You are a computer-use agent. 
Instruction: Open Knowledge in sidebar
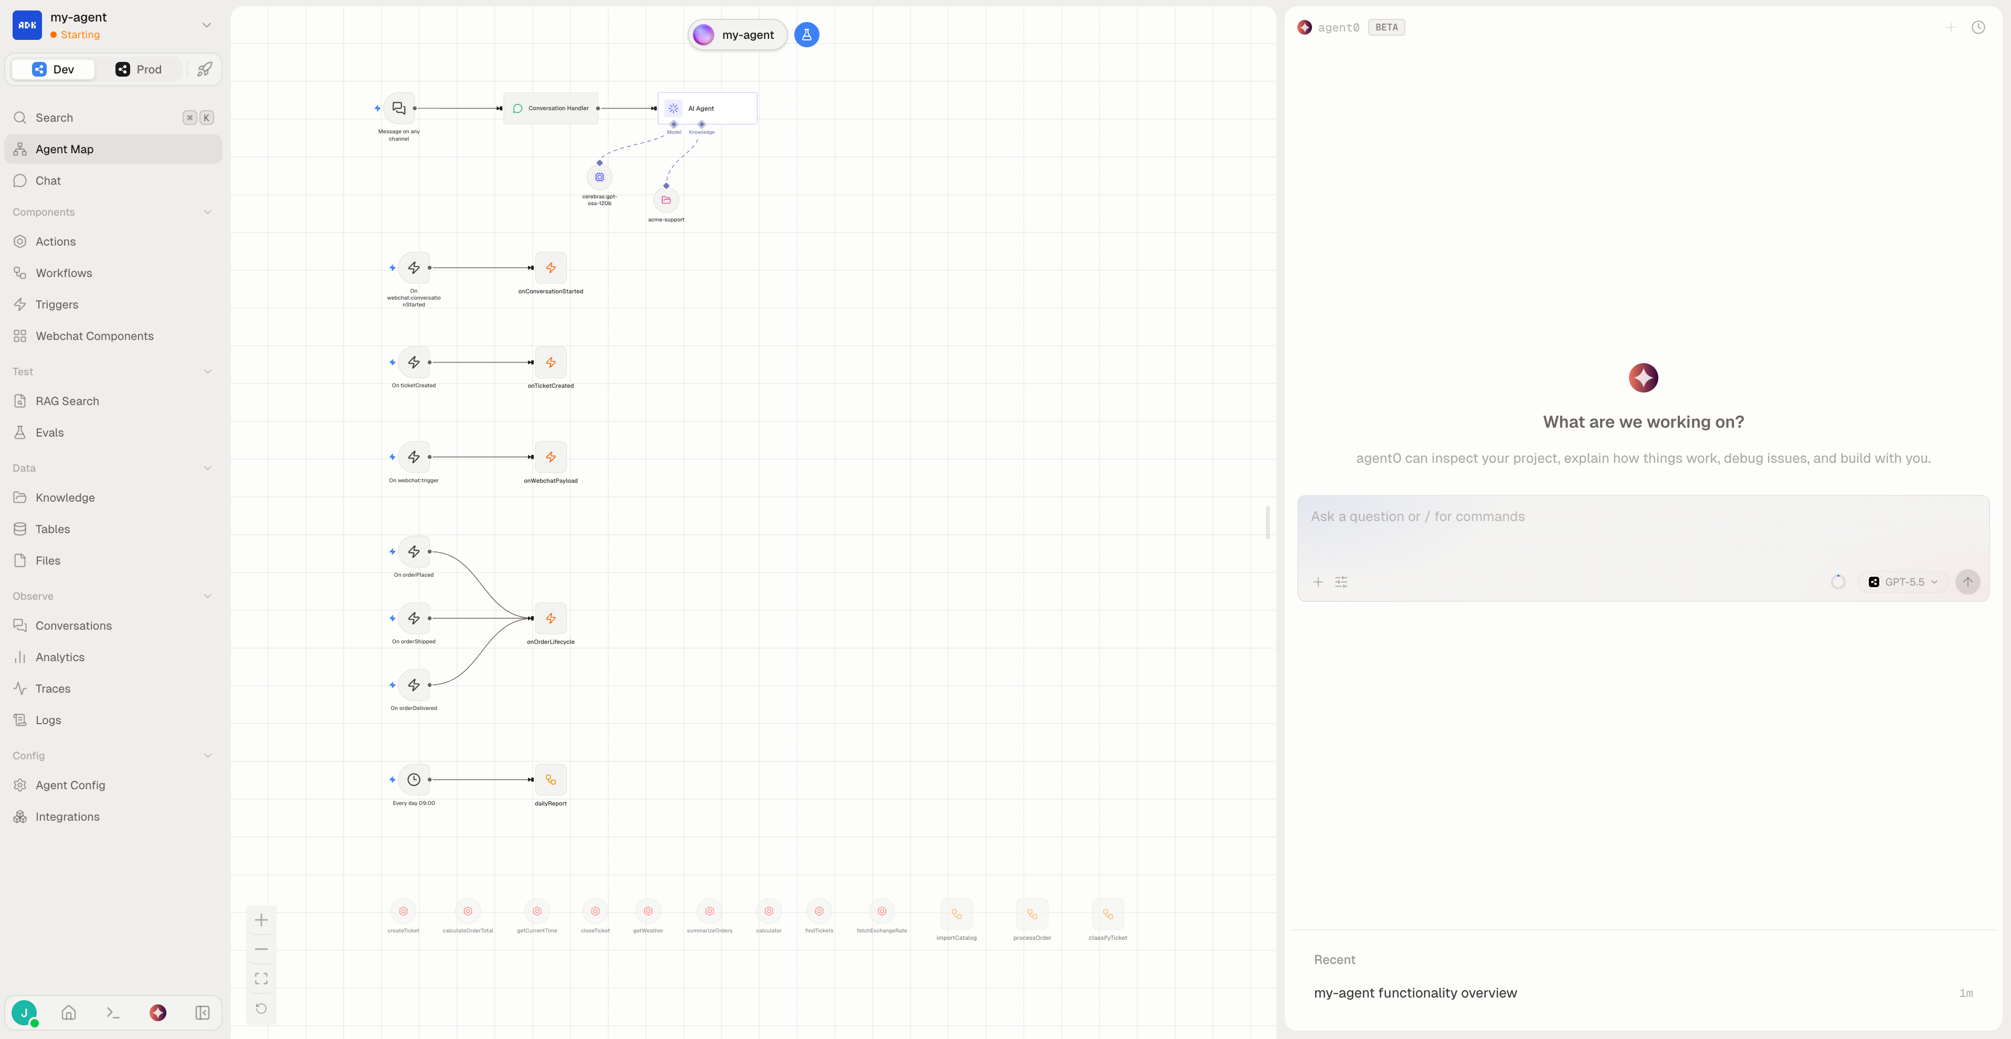click(x=113, y=498)
